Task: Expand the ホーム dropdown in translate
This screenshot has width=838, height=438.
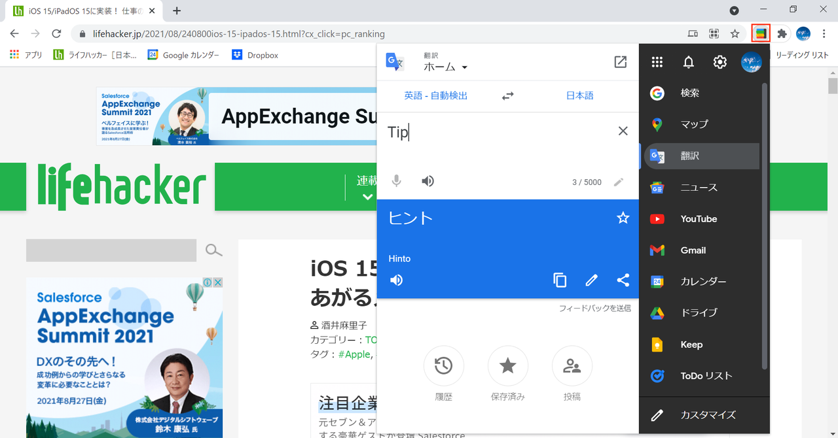Action: 446,67
